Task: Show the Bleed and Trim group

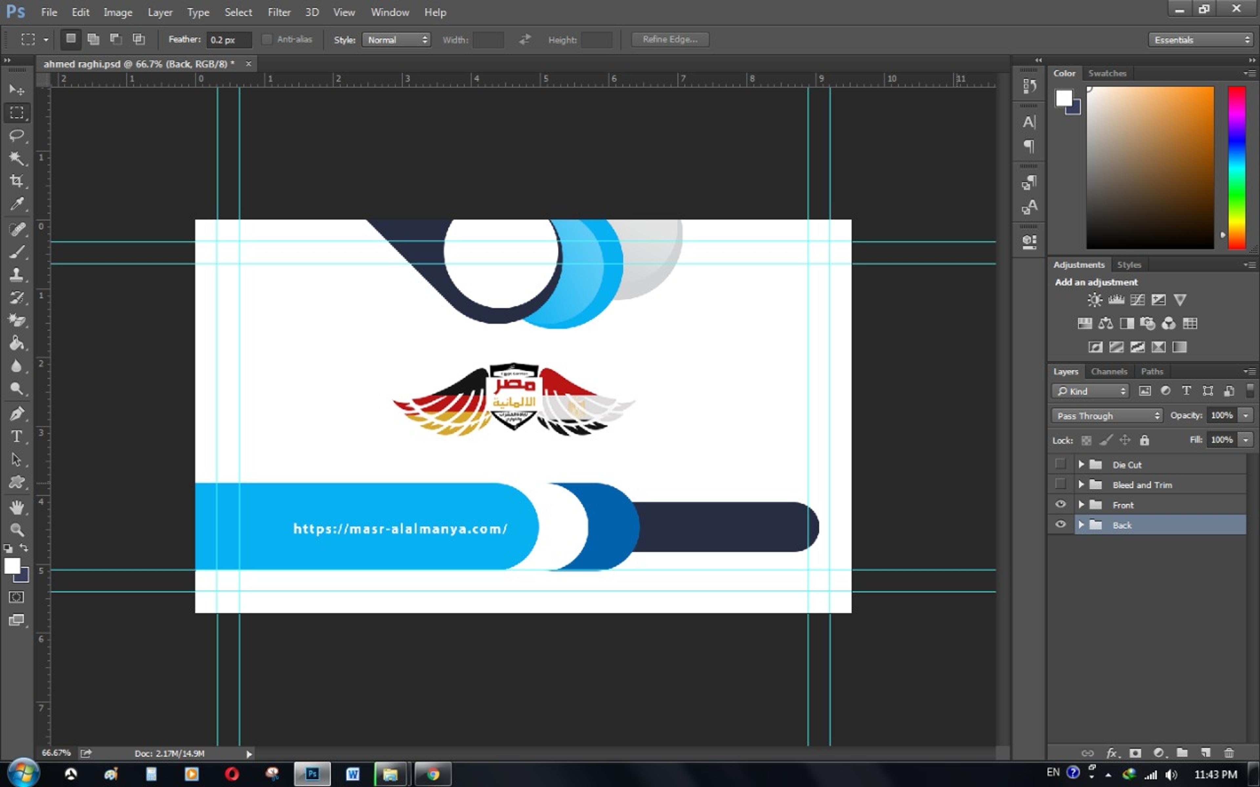Action: 1060,484
